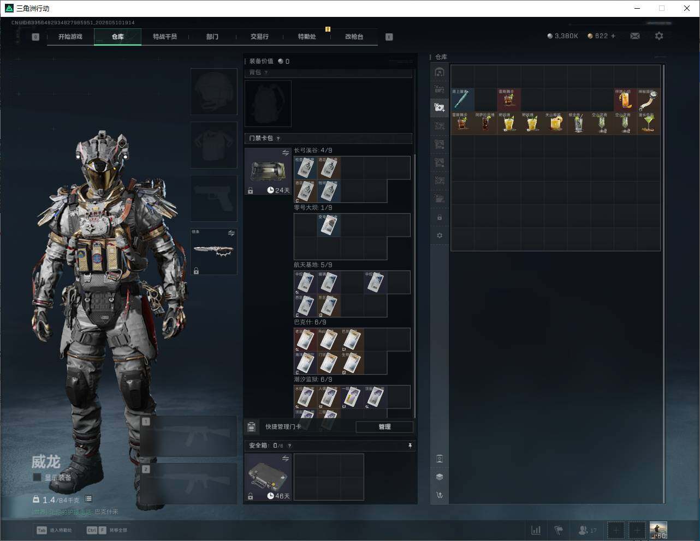Viewport: 700px width, 541px height.
Task: Select the blue syringe item in warehouse
Action: 462,100
